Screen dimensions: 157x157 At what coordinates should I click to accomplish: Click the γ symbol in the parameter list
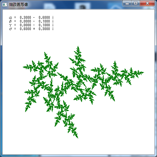point(10,25)
